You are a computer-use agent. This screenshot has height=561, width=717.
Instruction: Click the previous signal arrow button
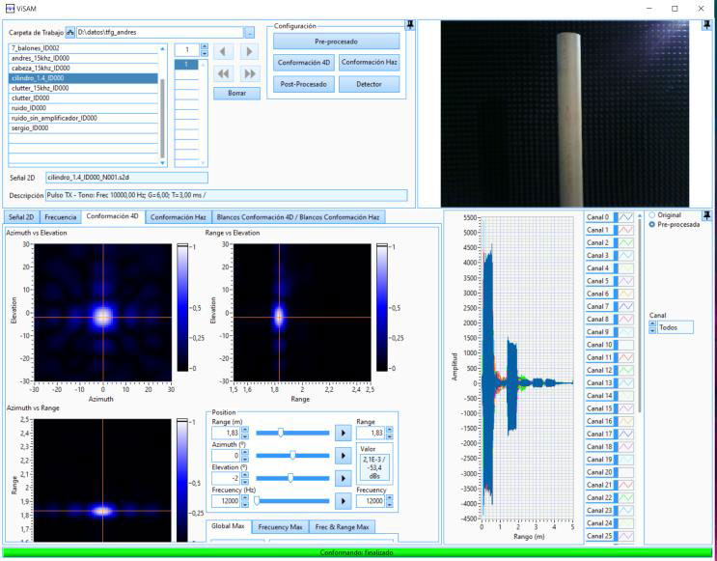click(x=224, y=51)
